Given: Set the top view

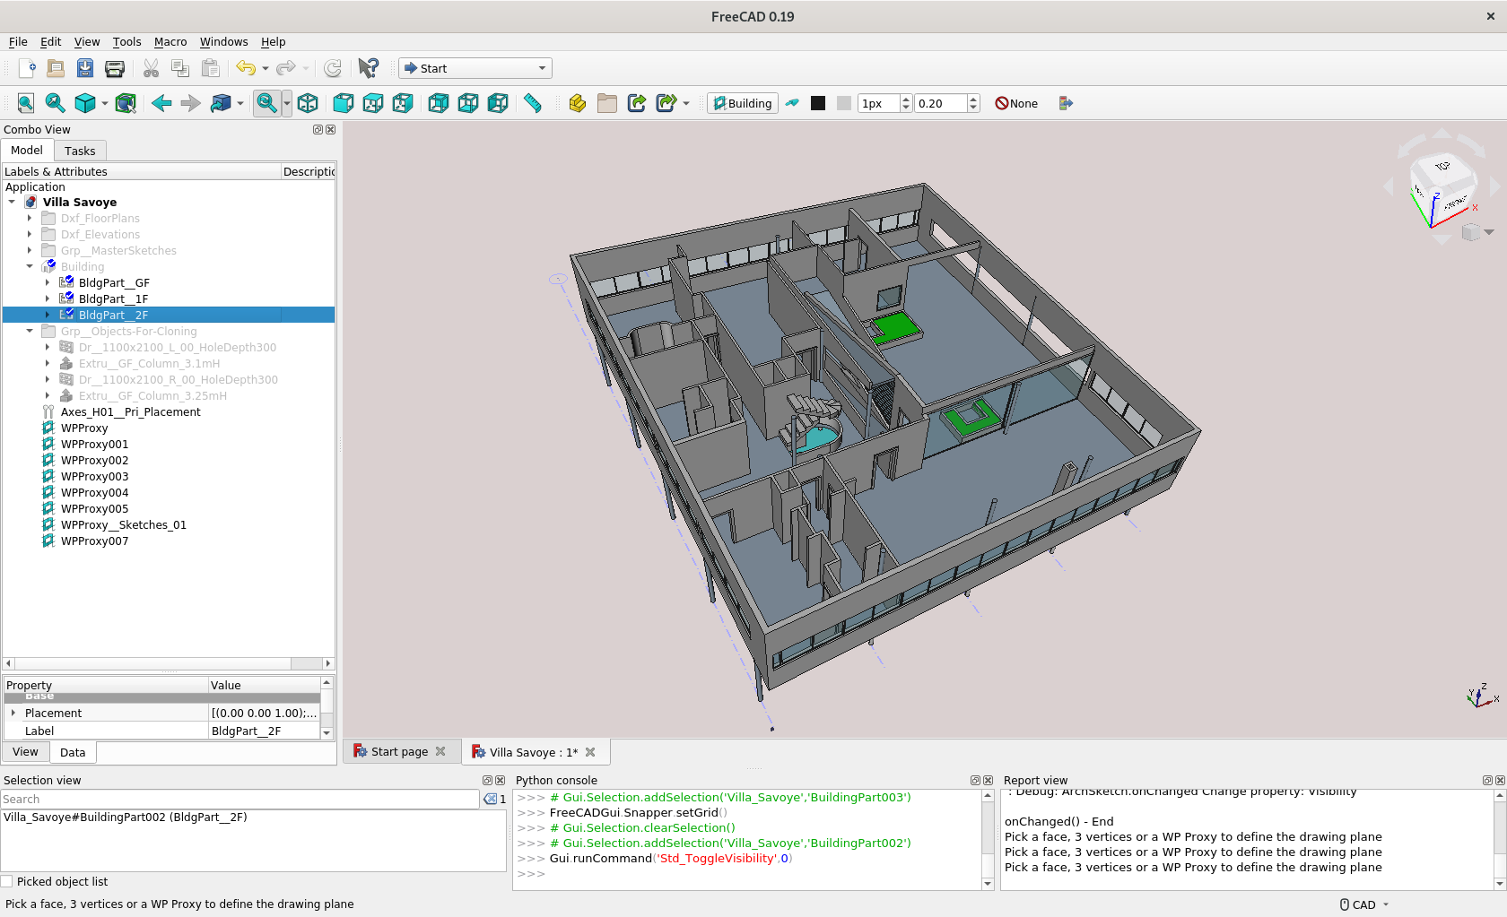Looking at the screenshot, I should coord(373,103).
